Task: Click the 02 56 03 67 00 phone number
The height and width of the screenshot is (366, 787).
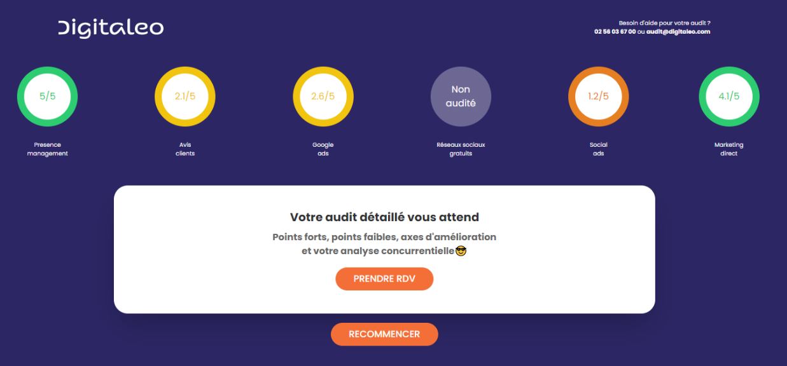Action: pyautogui.click(x=615, y=31)
